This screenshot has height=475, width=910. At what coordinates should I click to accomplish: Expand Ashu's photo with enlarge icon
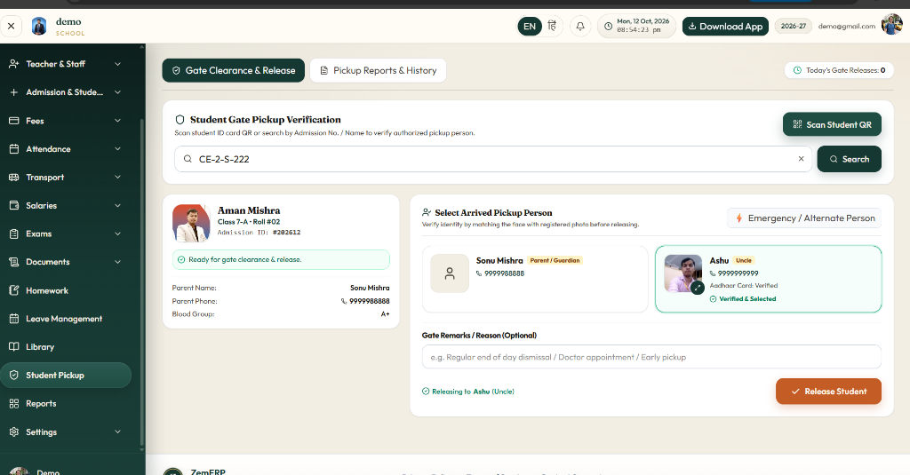(x=697, y=287)
